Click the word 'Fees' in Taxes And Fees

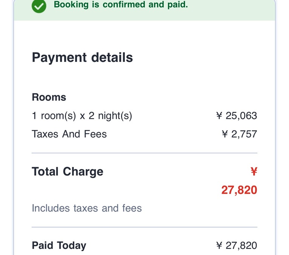[96, 134]
